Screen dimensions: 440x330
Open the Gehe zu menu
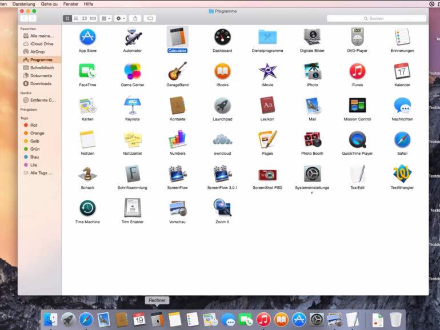(x=49, y=4)
